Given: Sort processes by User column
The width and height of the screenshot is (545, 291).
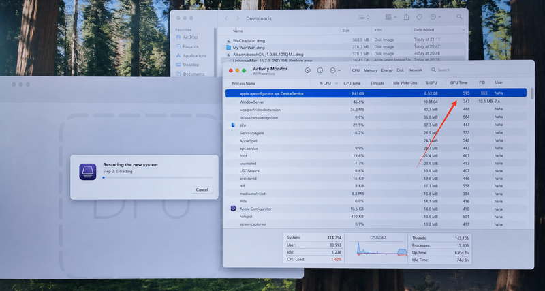Looking at the screenshot, I should pos(499,82).
